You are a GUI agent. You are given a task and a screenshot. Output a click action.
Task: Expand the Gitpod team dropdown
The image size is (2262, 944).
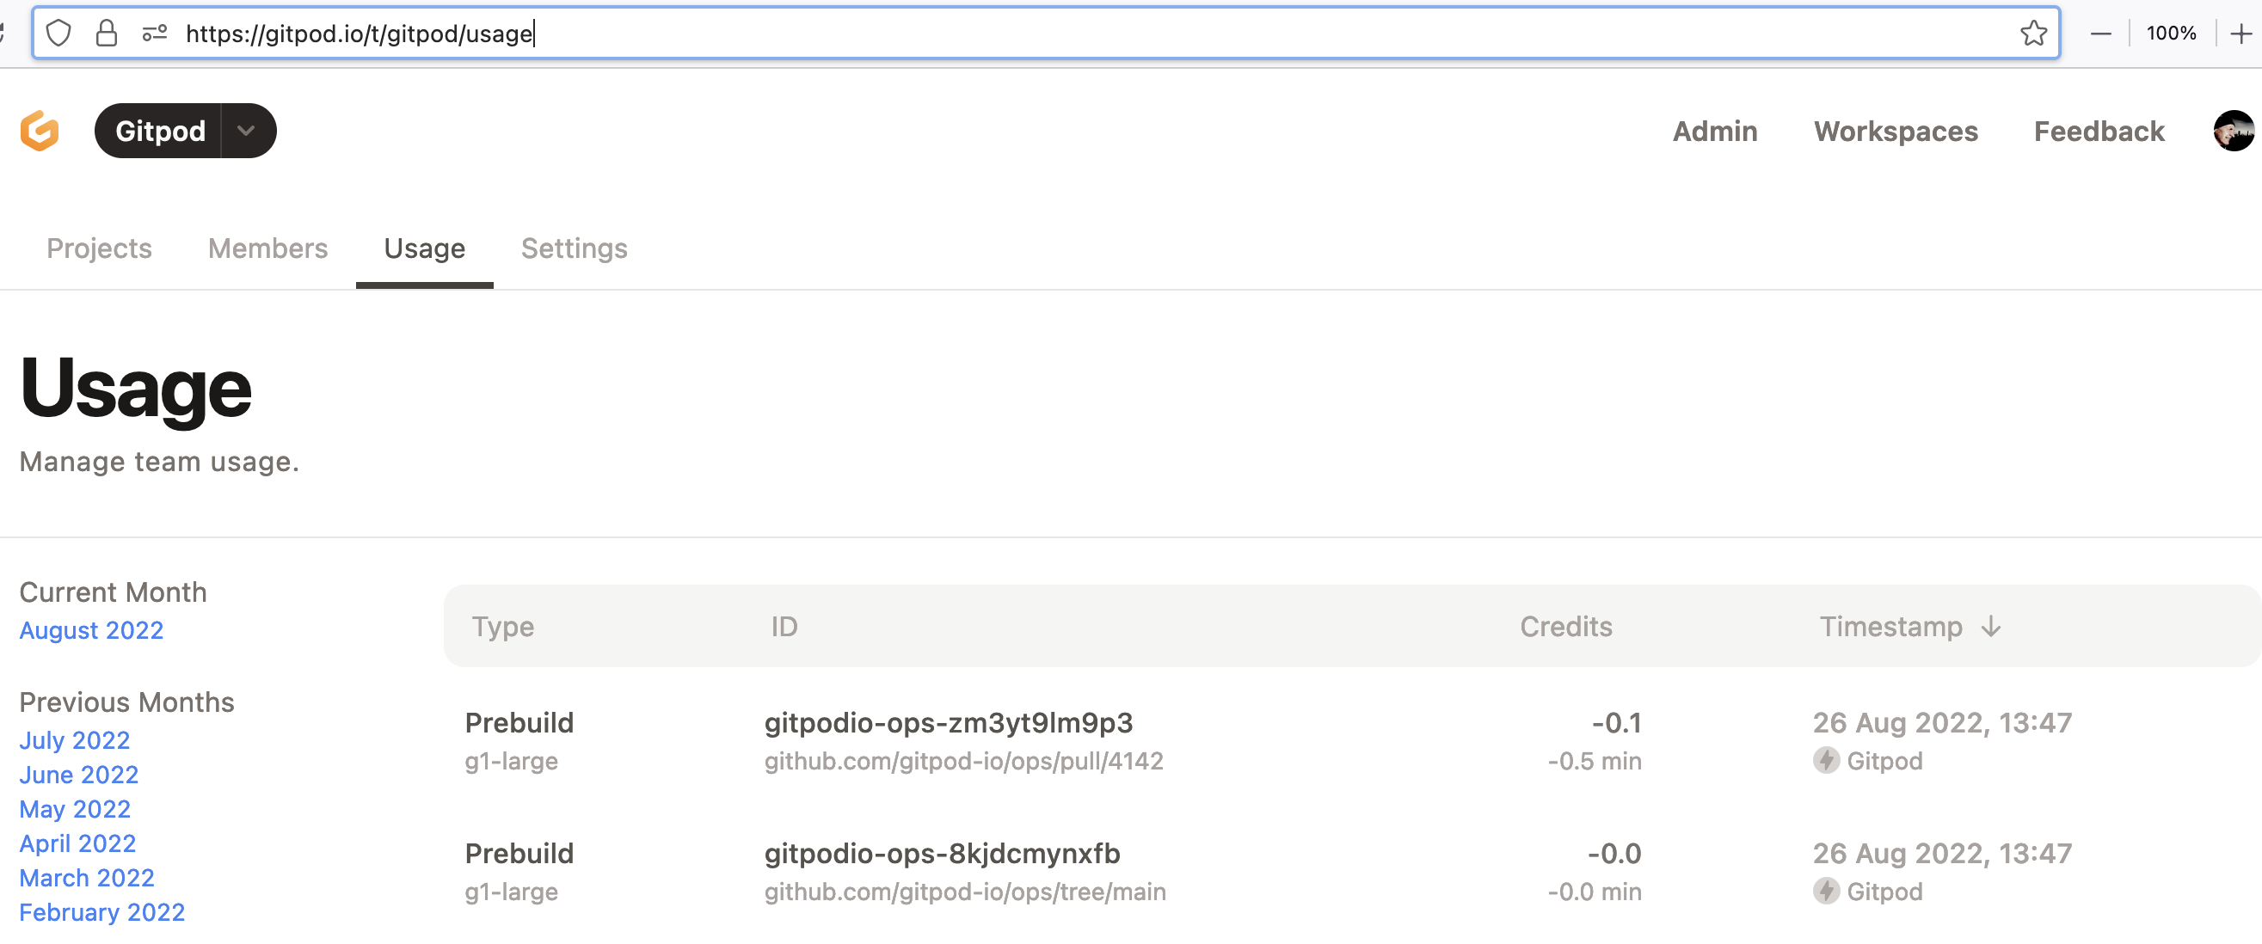pos(246,130)
